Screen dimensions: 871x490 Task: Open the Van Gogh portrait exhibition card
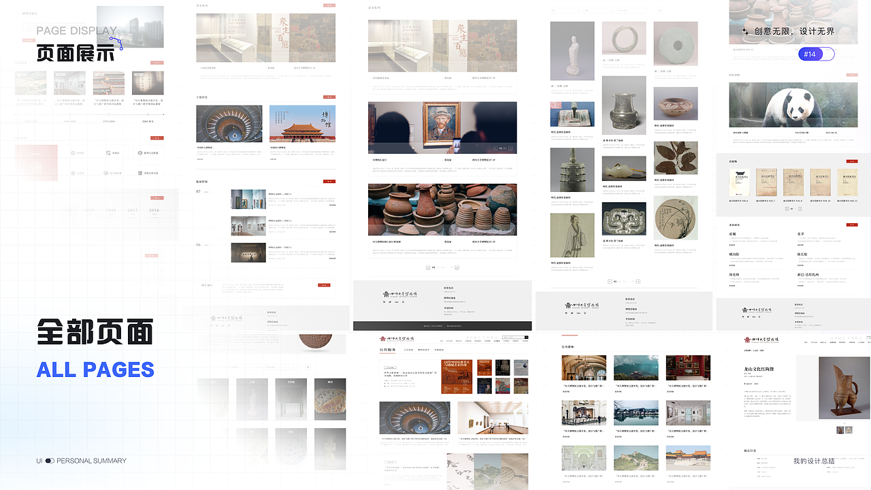[x=442, y=129]
